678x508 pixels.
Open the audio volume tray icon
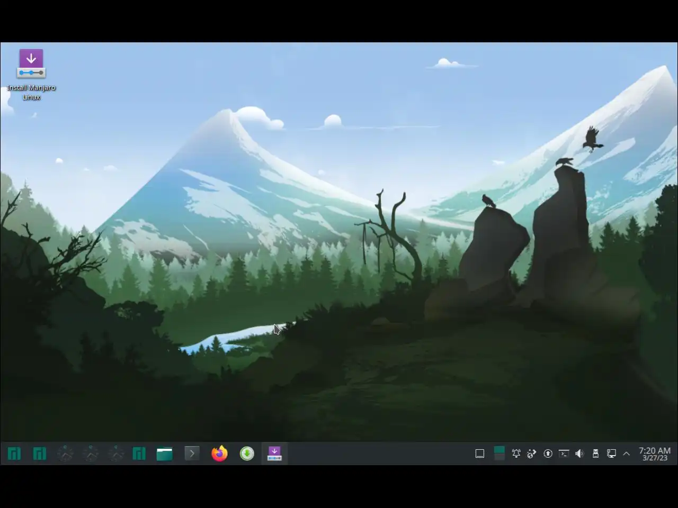pos(579,453)
